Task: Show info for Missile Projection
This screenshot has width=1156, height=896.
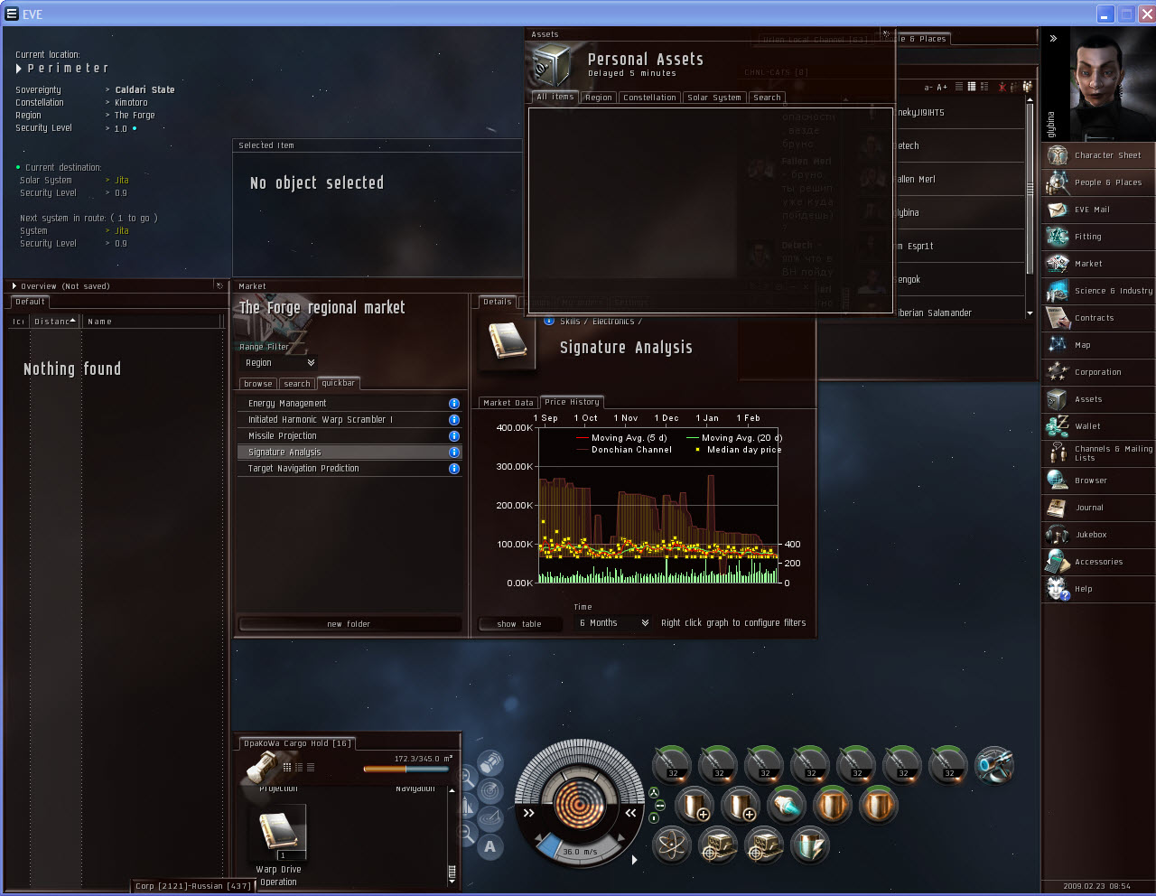Action: (x=454, y=436)
